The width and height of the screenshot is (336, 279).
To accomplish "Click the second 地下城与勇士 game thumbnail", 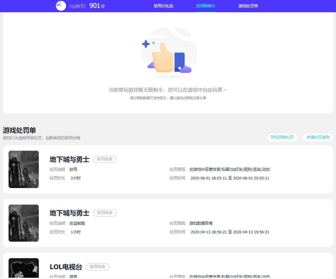I will click(24, 223).
